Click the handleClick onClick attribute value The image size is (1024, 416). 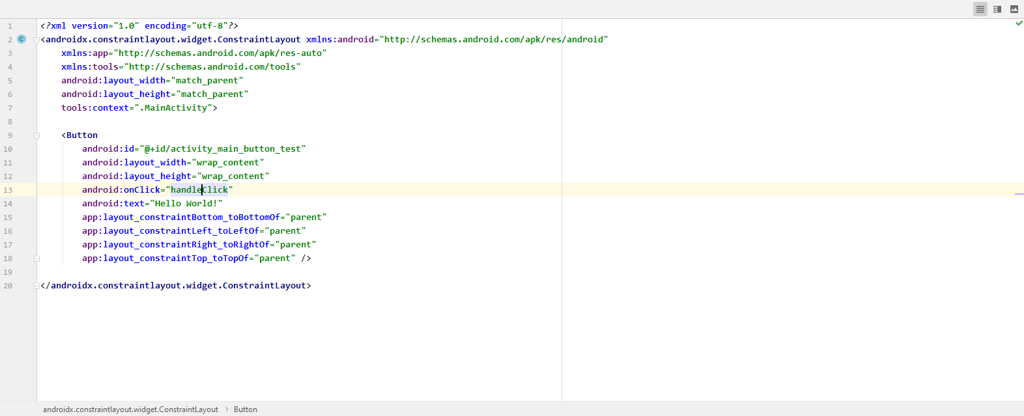pyautogui.click(x=199, y=190)
